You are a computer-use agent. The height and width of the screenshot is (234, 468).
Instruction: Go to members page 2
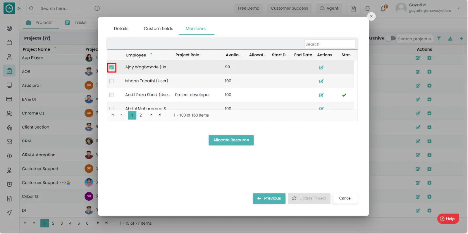pyautogui.click(x=141, y=115)
